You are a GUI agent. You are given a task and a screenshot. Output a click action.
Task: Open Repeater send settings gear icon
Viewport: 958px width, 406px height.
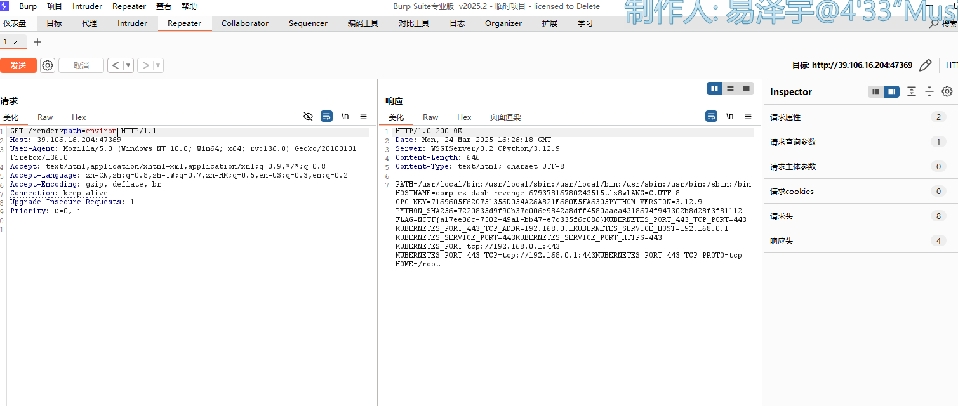(48, 65)
